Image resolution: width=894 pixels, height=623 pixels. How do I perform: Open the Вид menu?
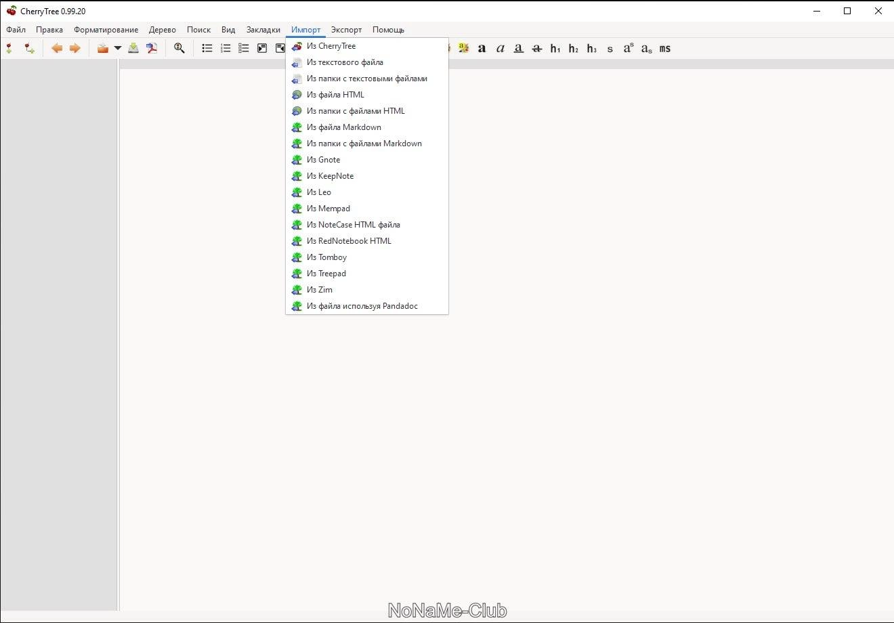tap(228, 30)
